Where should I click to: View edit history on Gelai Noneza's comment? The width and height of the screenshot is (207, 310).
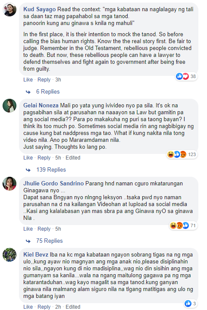pos(73,158)
